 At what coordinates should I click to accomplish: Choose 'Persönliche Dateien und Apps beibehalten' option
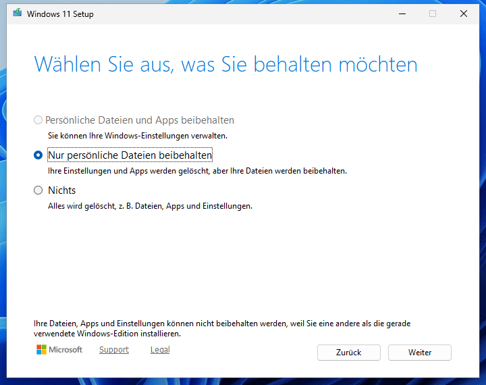pyautogui.click(x=38, y=120)
